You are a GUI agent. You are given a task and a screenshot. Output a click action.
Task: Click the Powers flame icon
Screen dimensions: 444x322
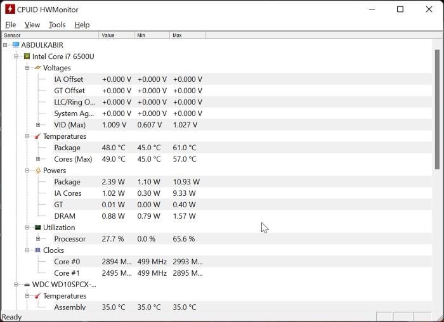(38, 171)
